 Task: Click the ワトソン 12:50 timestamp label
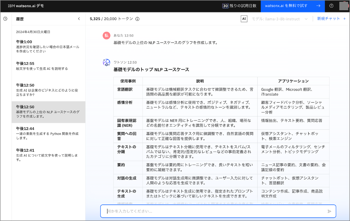[125, 62]
